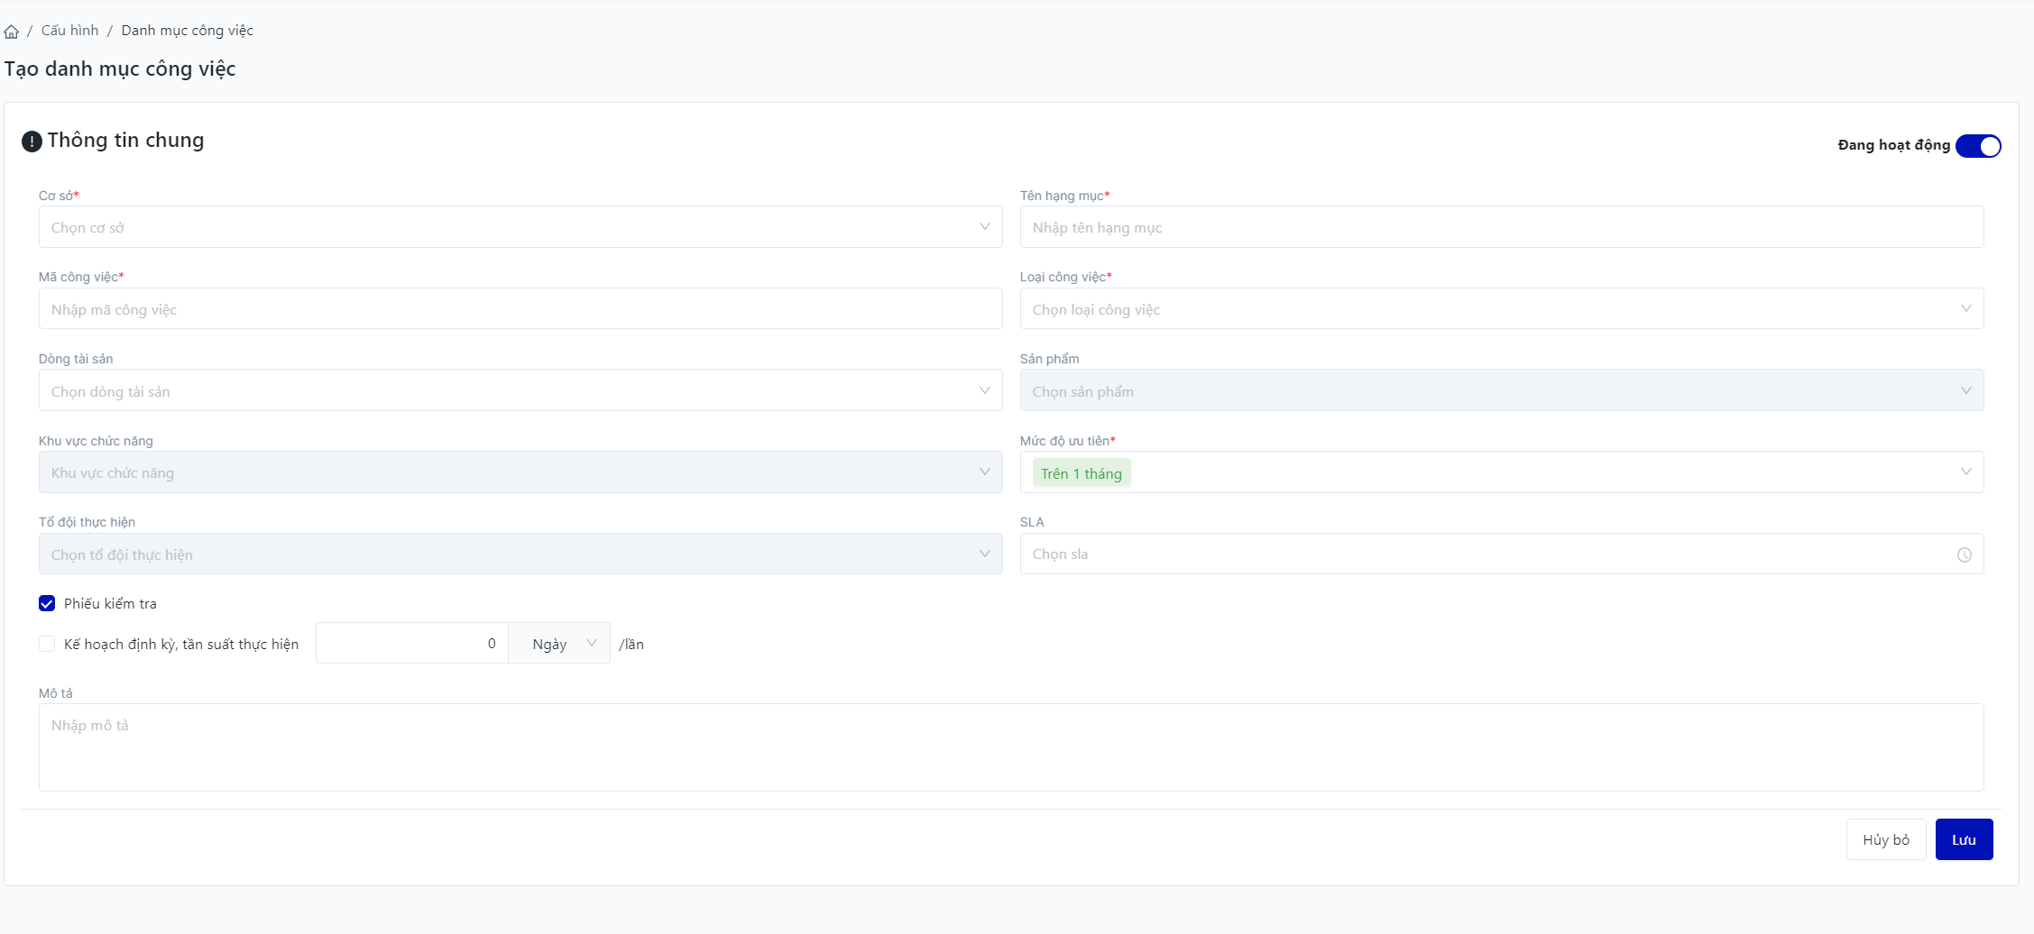
Task: Open the Cơ sở dropdown
Action: click(520, 227)
